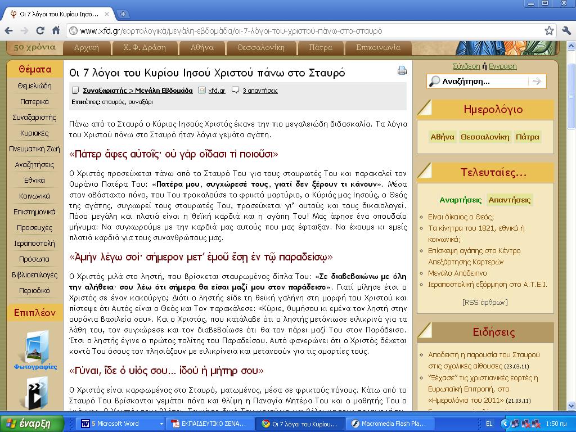The height and width of the screenshot is (432, 576).
Task: Click the xfd.gr author link
Action: coord(217,91)
